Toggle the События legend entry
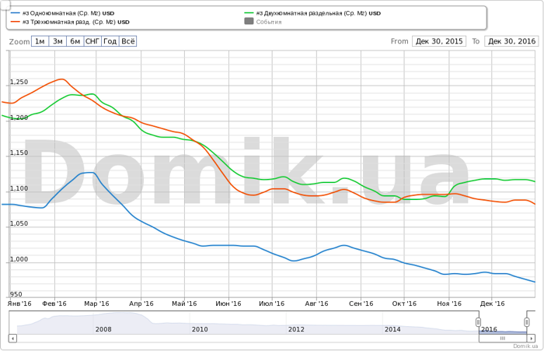544x351 pixels. point(263,22)
